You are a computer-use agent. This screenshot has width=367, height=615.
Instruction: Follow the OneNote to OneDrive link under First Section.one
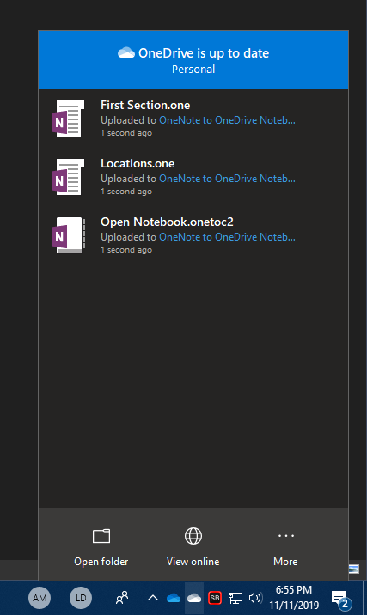tap(227, 120)
